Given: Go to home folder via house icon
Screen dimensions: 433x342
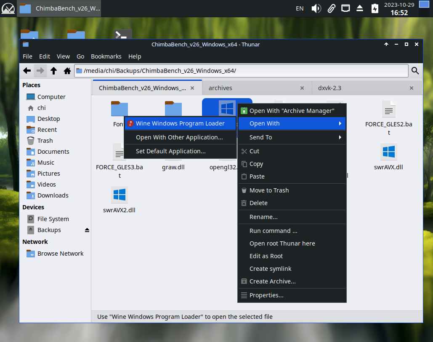Looking at the screenshot, I should [x=67, y=71].
